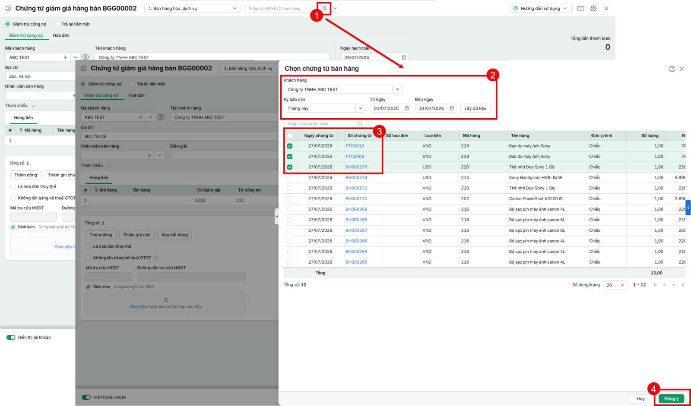
Task: Open the keyboard shortcuts icon in the rearmost window
Action: pos(581,8)
